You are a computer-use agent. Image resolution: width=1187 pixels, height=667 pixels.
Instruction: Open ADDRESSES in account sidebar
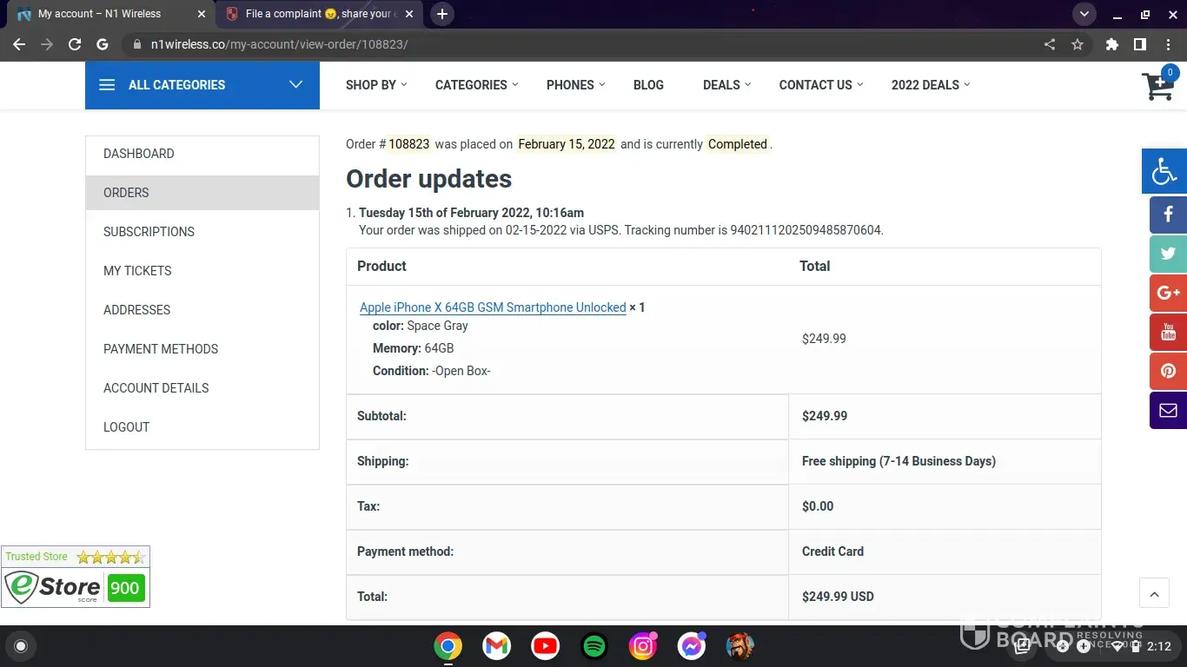(202, 310)
